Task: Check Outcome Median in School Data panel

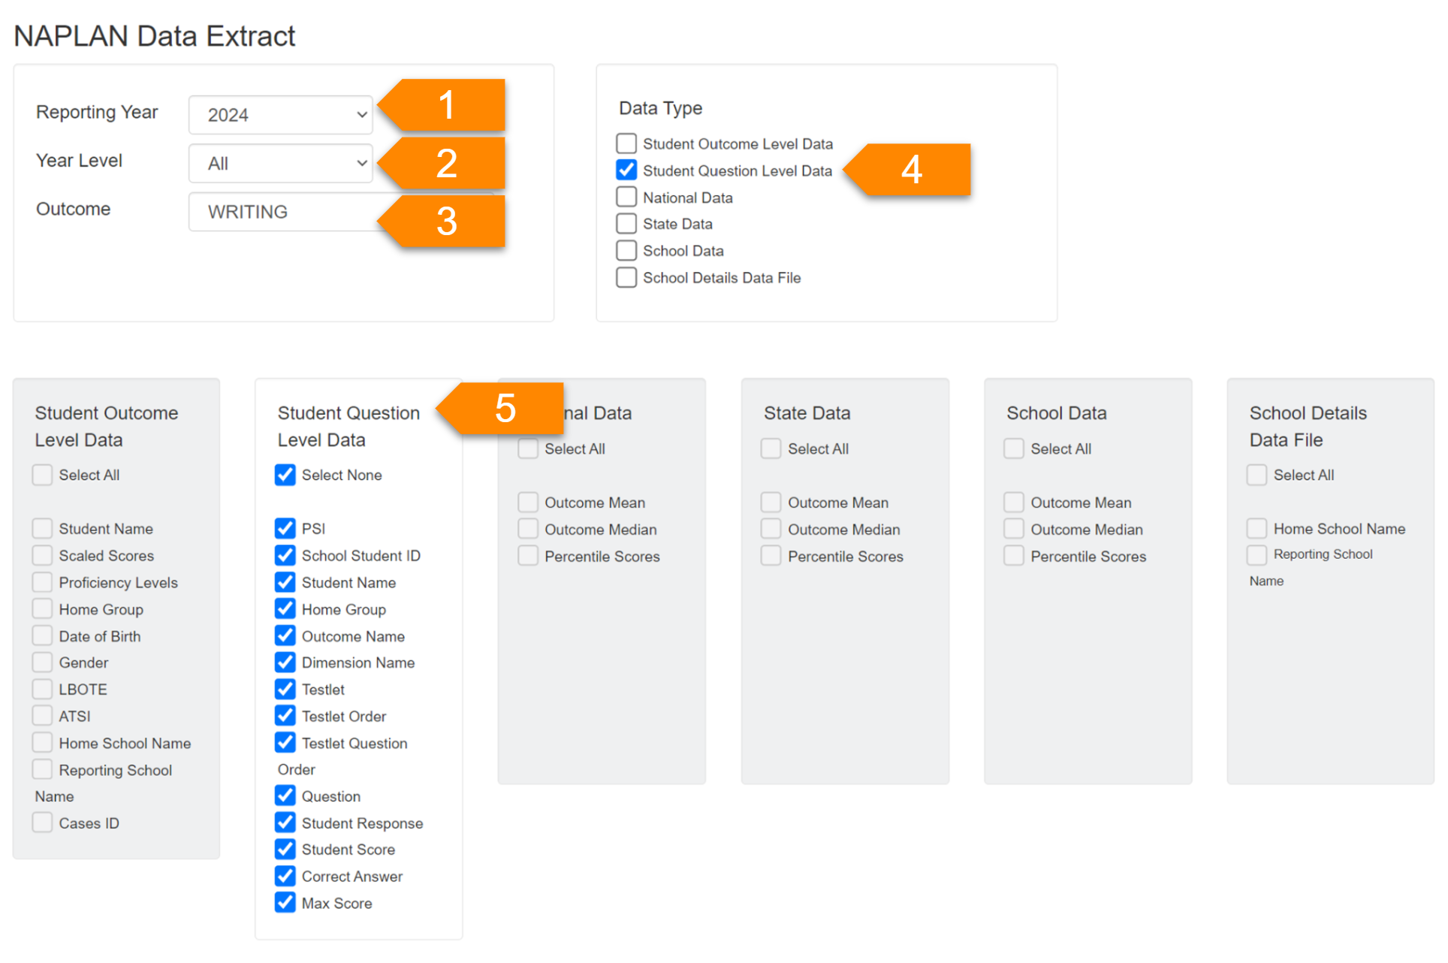Action: click(x=1014, y=530)
